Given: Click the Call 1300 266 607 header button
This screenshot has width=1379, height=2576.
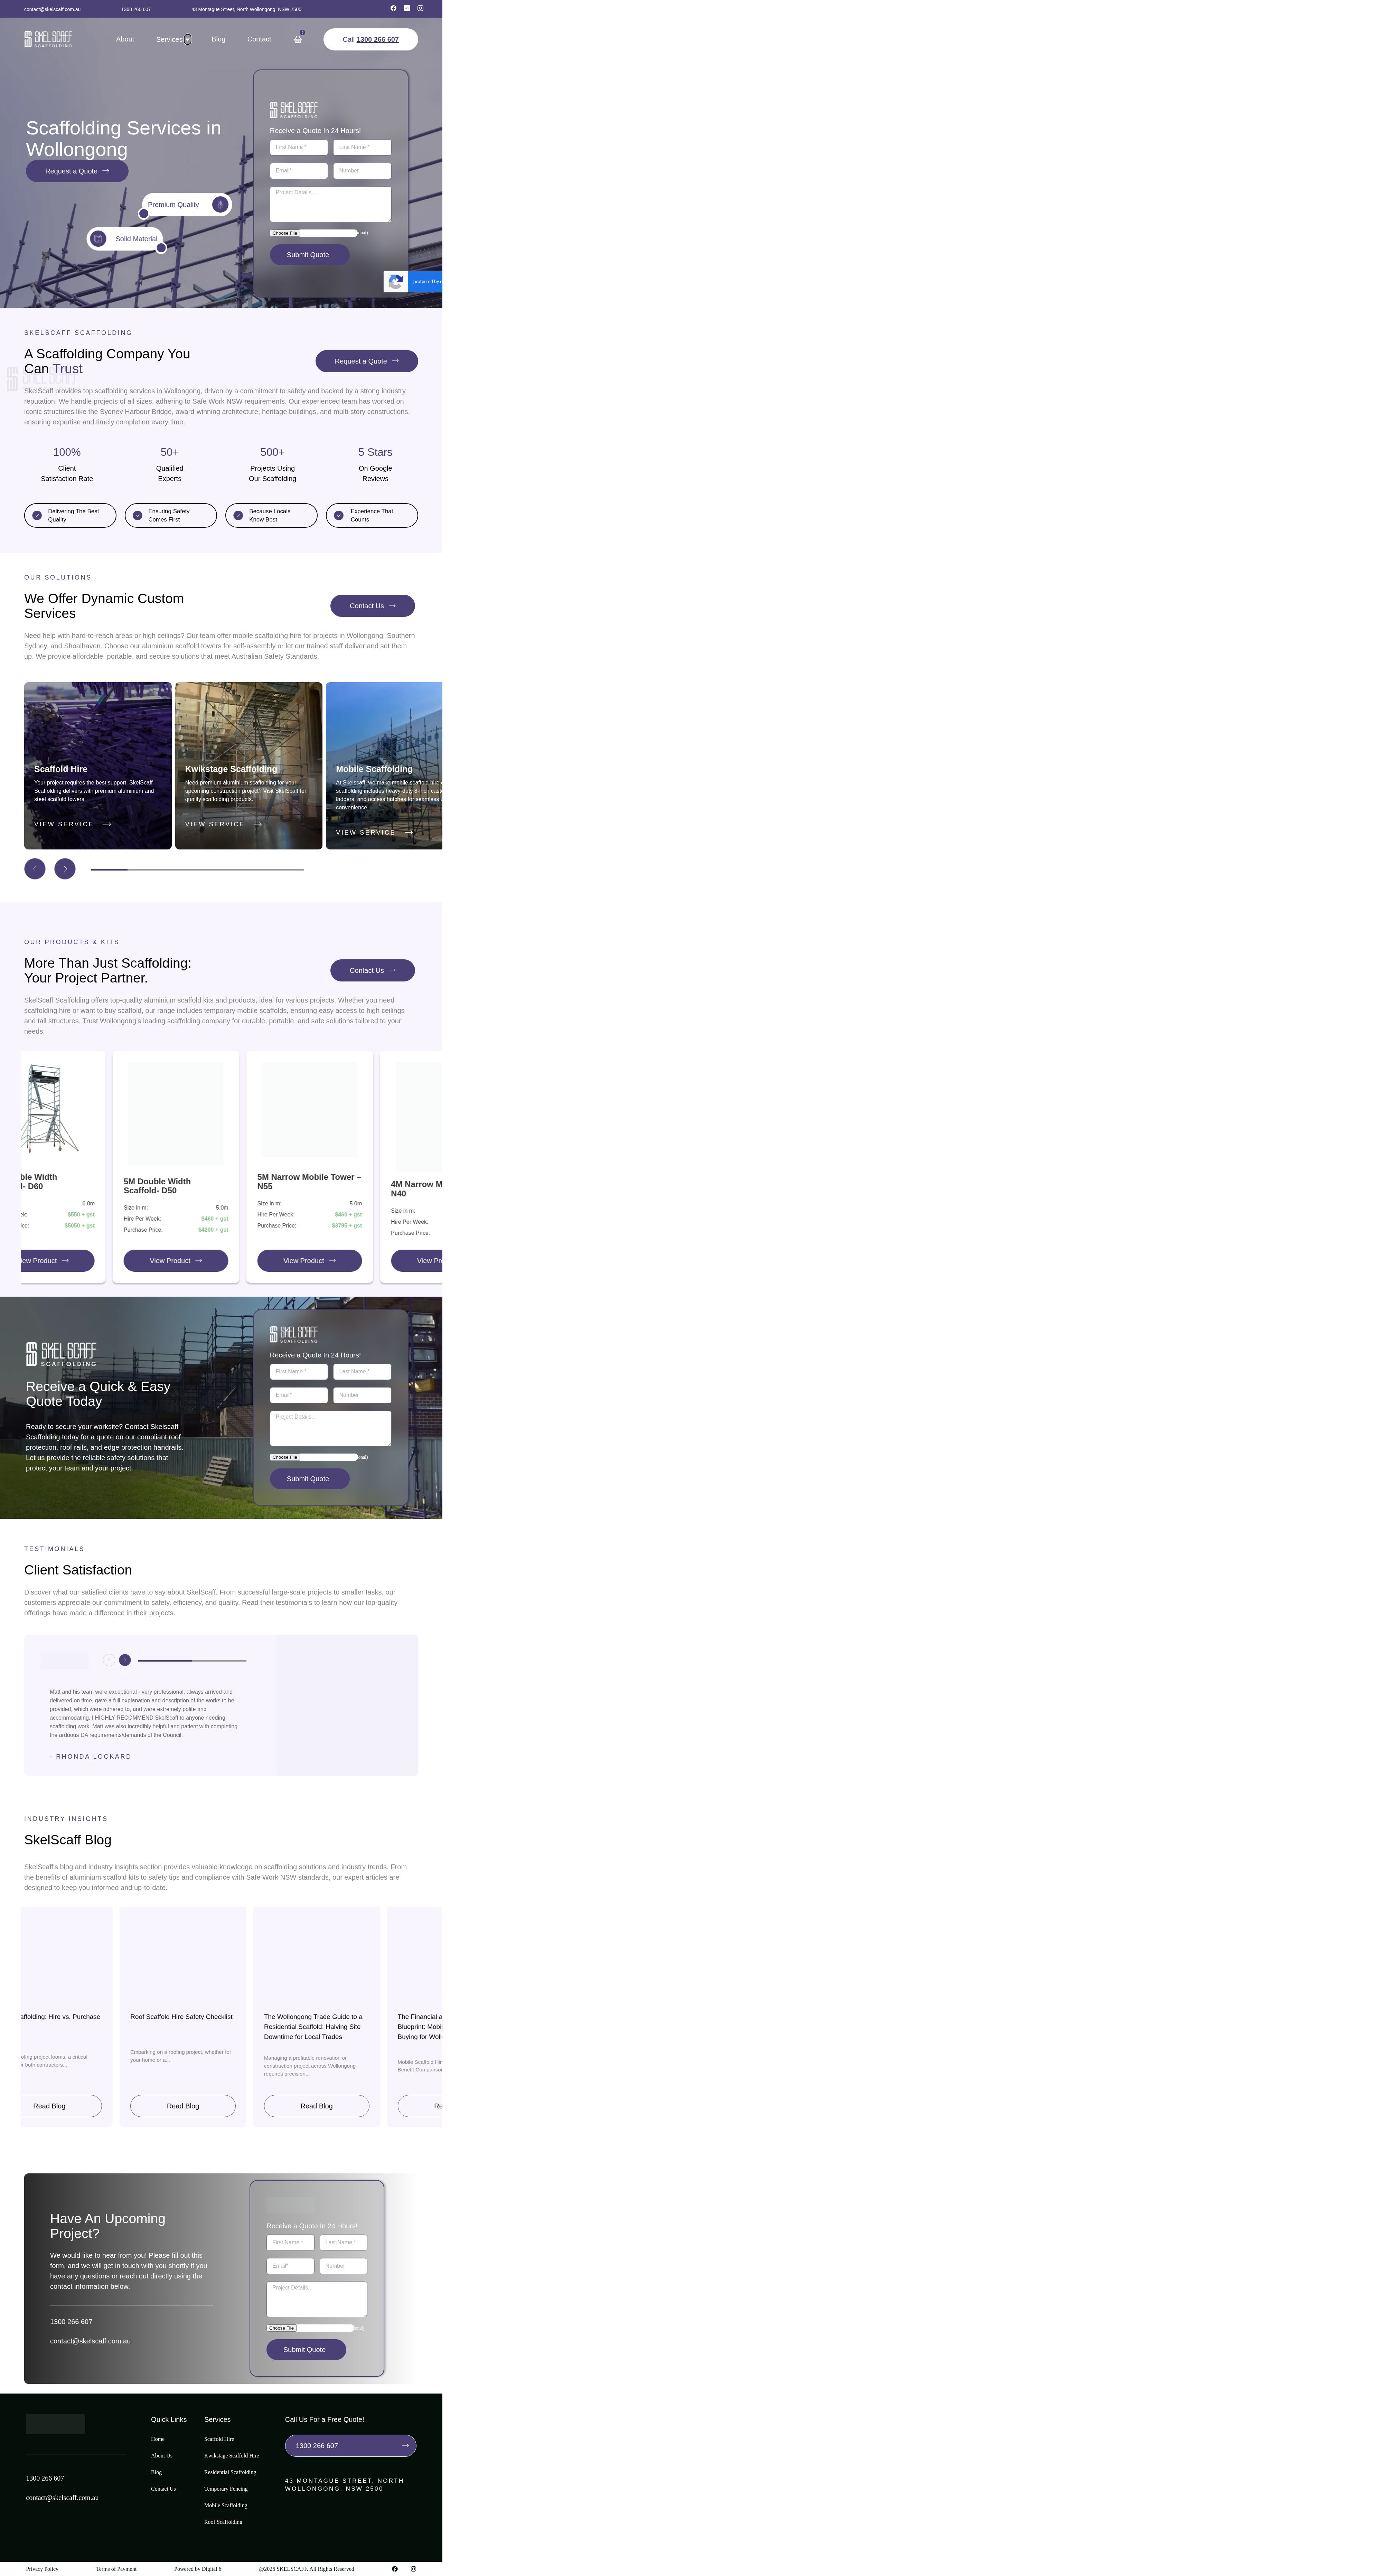Looking at the screenshot, I should pyautogui.click(x=370, y=39).
